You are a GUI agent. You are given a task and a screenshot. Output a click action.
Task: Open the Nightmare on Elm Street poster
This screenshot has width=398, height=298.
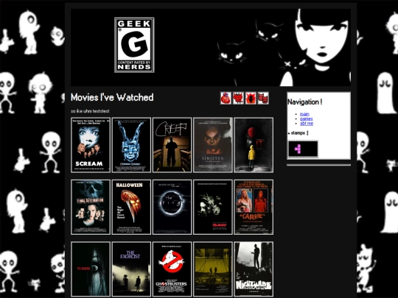pos(254,269)
